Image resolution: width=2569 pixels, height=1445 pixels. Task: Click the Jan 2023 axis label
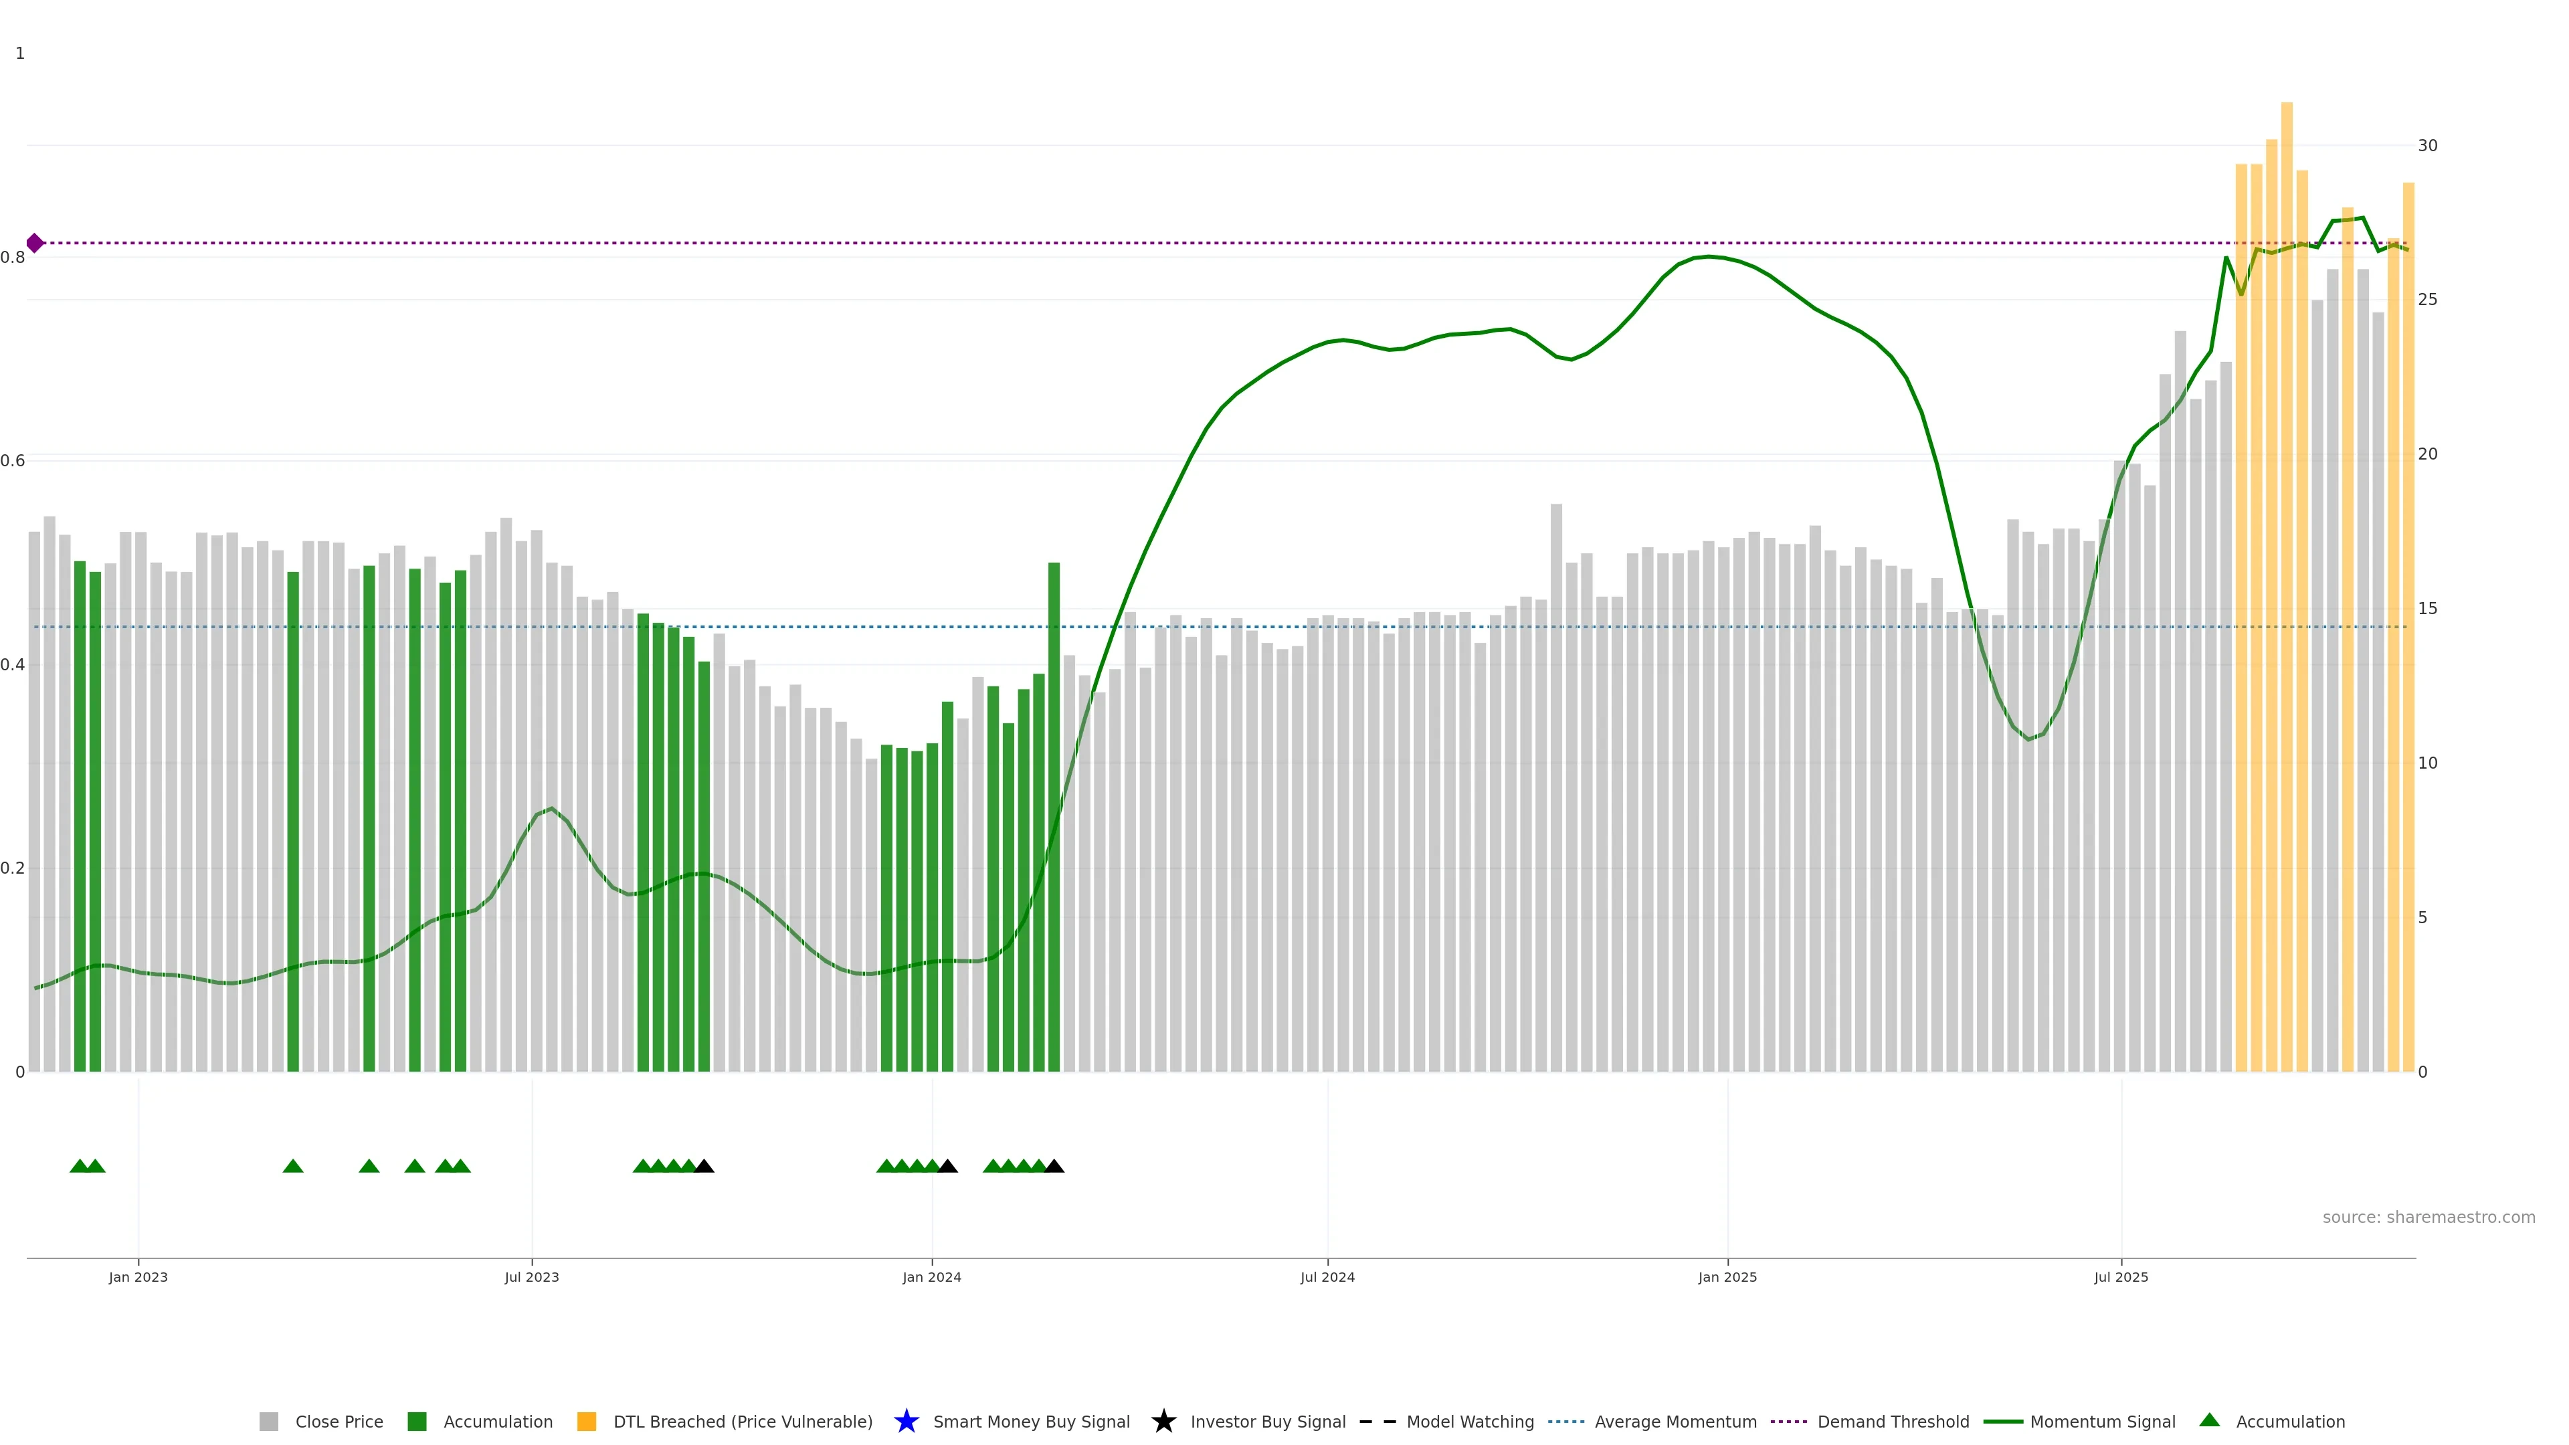coord(138,1276)
